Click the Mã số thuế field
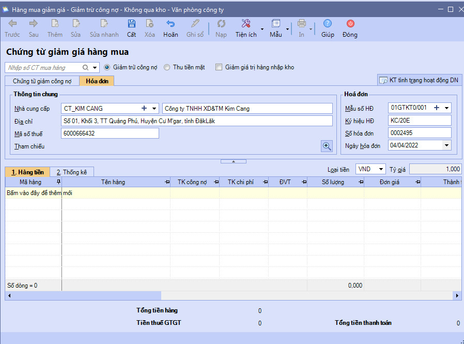This screenshot has height=344, width=464. (110, 133)
